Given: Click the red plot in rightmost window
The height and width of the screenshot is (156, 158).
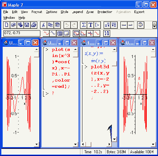Looking at the screenshot, I should (x=135, y=94).
